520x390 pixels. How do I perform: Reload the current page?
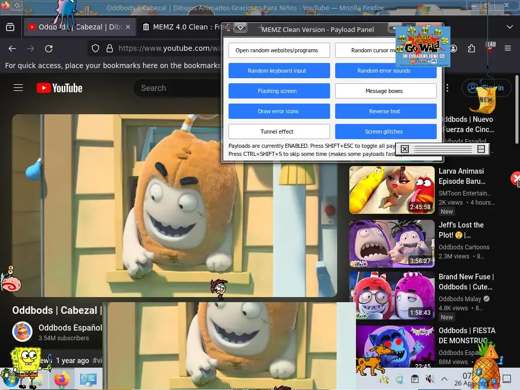point(49,48)
